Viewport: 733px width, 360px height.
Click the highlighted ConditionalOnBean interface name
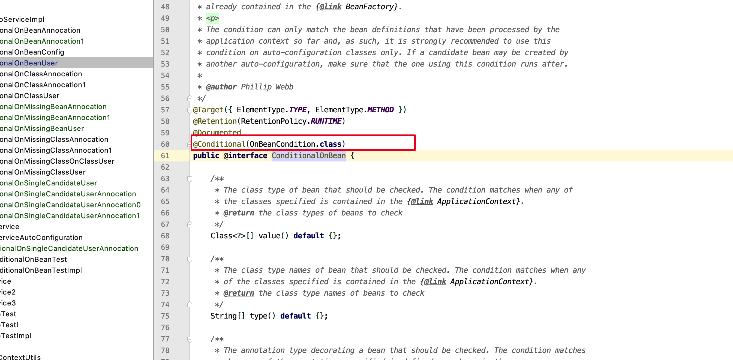click(308, 156)
